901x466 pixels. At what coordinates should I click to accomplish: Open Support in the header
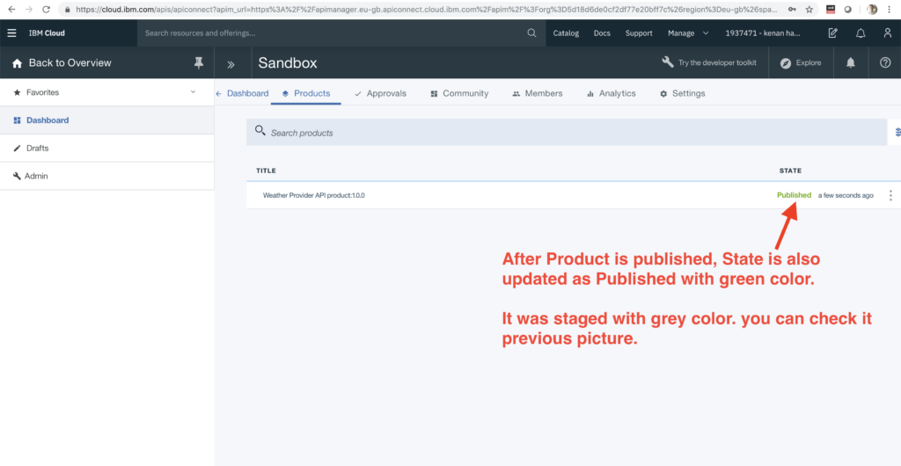[x=639, y=33]
